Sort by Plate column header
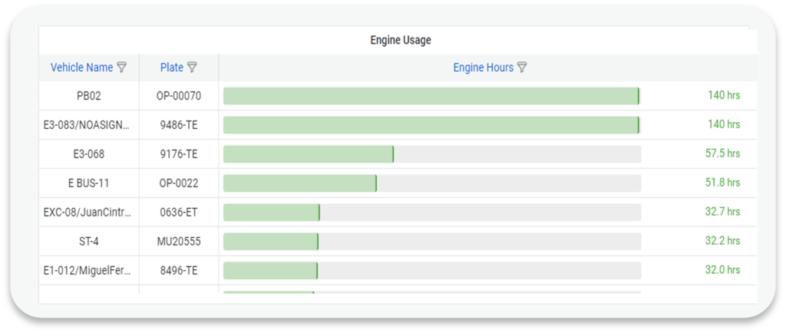 click(x=172, y=68)
